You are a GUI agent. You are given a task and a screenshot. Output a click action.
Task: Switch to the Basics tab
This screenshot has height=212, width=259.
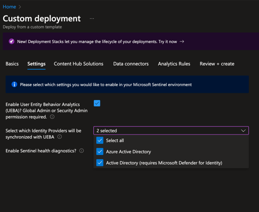click(x=12, y=64)
